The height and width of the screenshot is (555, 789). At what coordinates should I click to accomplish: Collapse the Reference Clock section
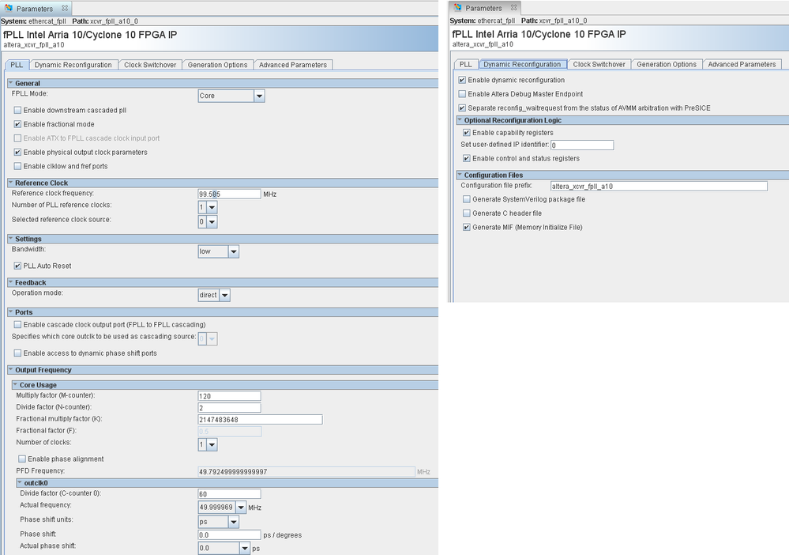[10, 183]
